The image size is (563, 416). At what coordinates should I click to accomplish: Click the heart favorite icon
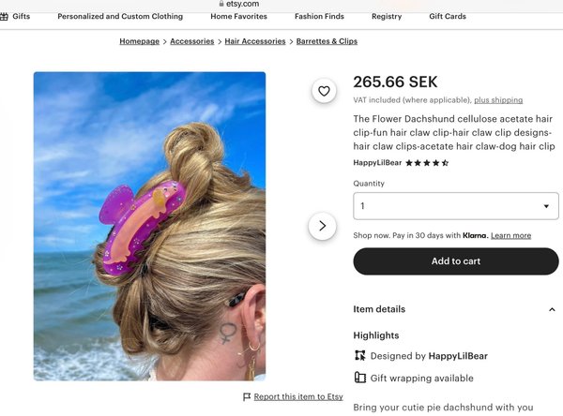point(324,91)
